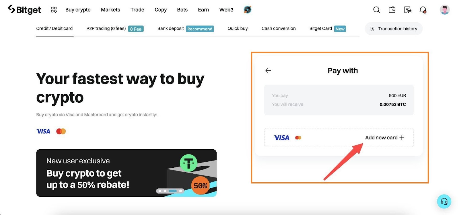Click the Bitget logo
Image resolution: width=459 pixels, height=215 pixels.
click(24, 9)
